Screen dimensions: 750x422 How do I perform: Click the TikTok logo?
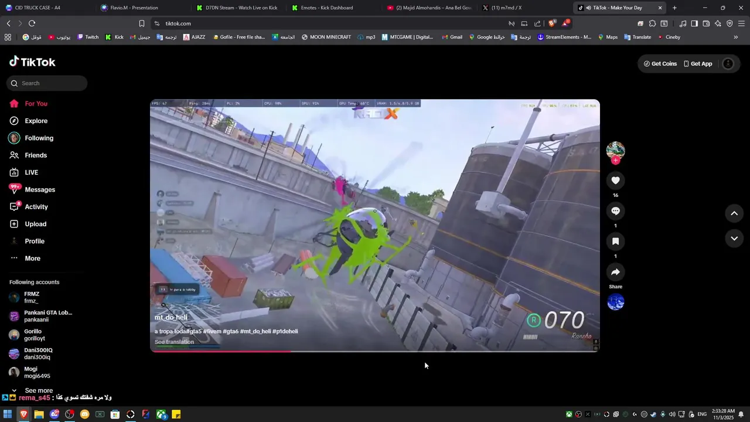(x=32, y=62)
